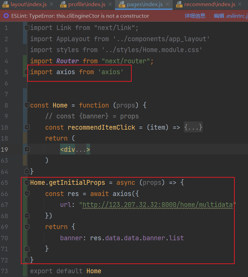Expand the collapsed {...} placeholder on line 10
Image resolution: width=248 pixels, height=277 pixels.
pyautogui.click(x=193, y=127)
